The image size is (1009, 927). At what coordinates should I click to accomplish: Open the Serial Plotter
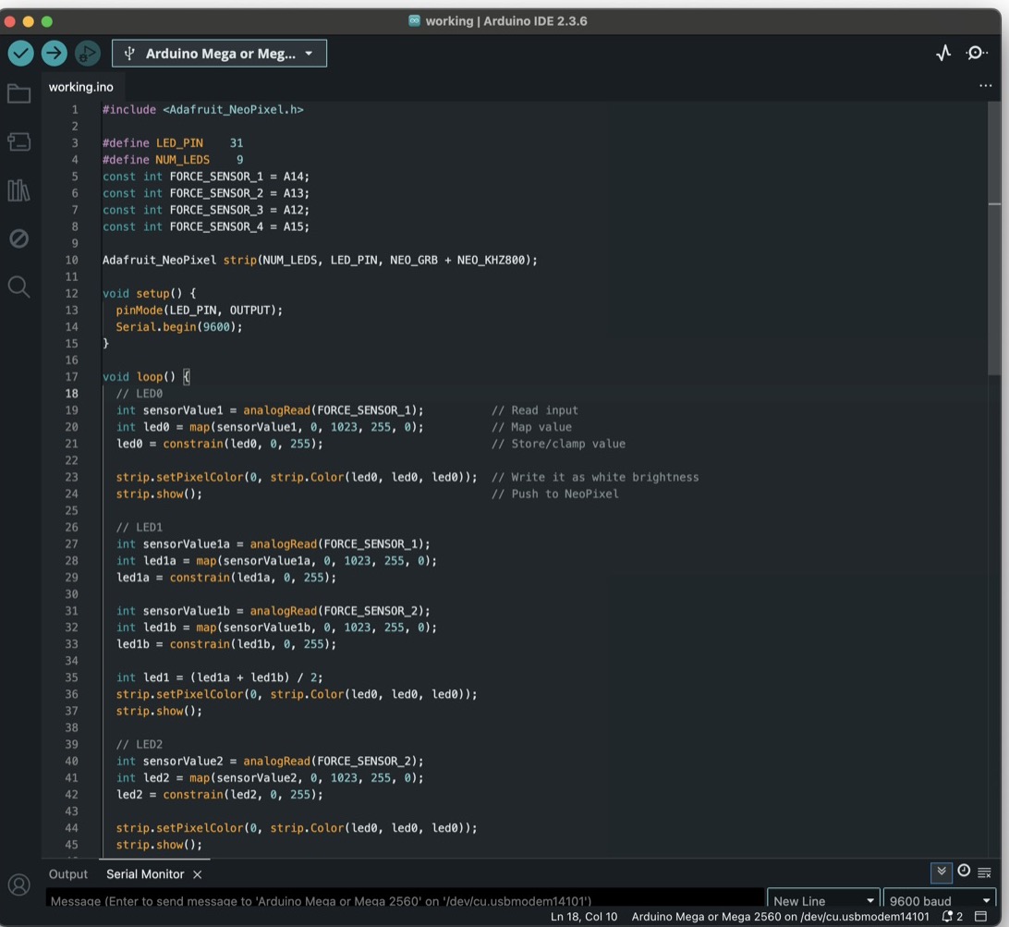pyautogui.click(x=943, y=54)
